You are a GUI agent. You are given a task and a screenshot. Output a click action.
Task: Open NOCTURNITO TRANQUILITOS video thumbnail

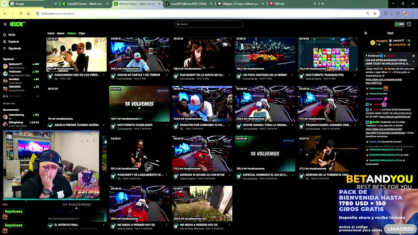(328, 54)
